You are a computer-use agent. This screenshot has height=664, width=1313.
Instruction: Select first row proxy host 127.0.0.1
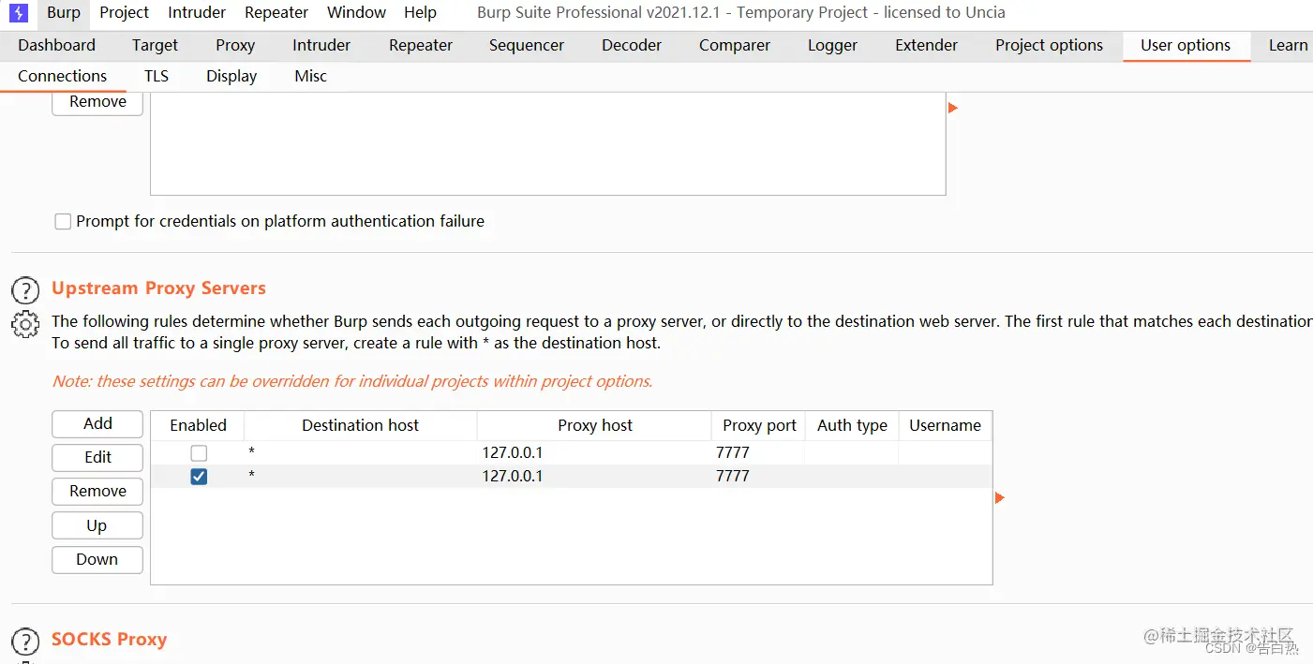coord(513,452)
